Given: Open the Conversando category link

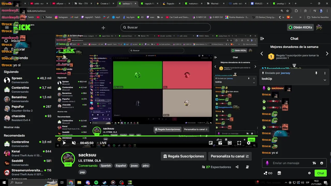Looking at the screenshot, I should point(88,166).
